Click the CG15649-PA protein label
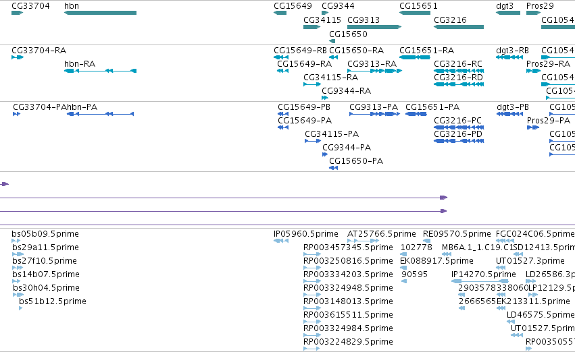 [305, 121]
